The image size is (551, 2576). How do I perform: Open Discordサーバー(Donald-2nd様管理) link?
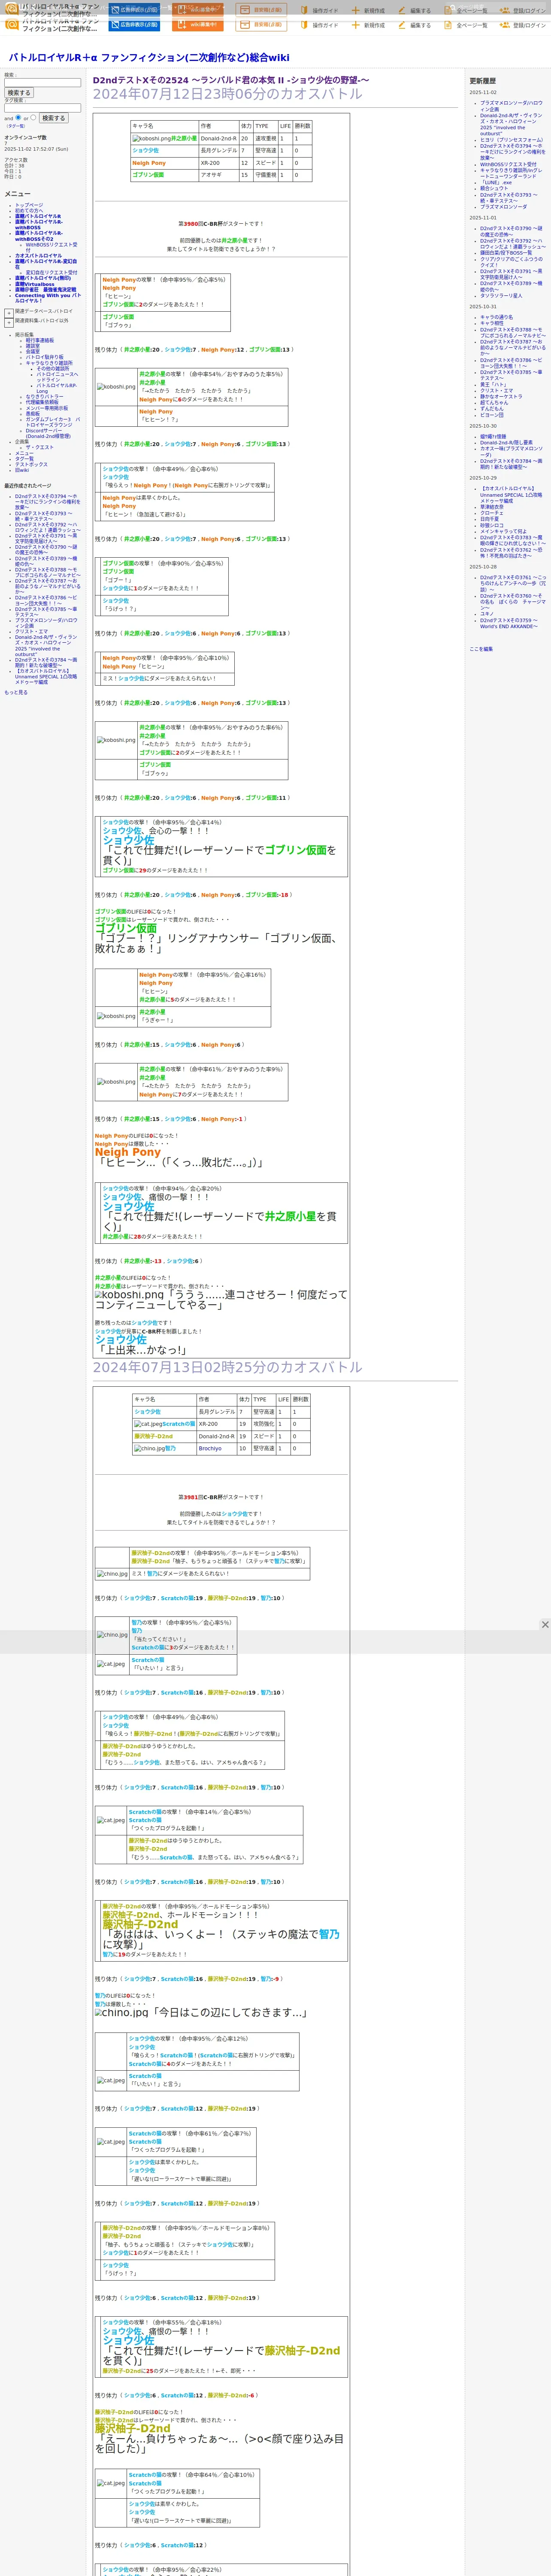click(x=48, y=434)
